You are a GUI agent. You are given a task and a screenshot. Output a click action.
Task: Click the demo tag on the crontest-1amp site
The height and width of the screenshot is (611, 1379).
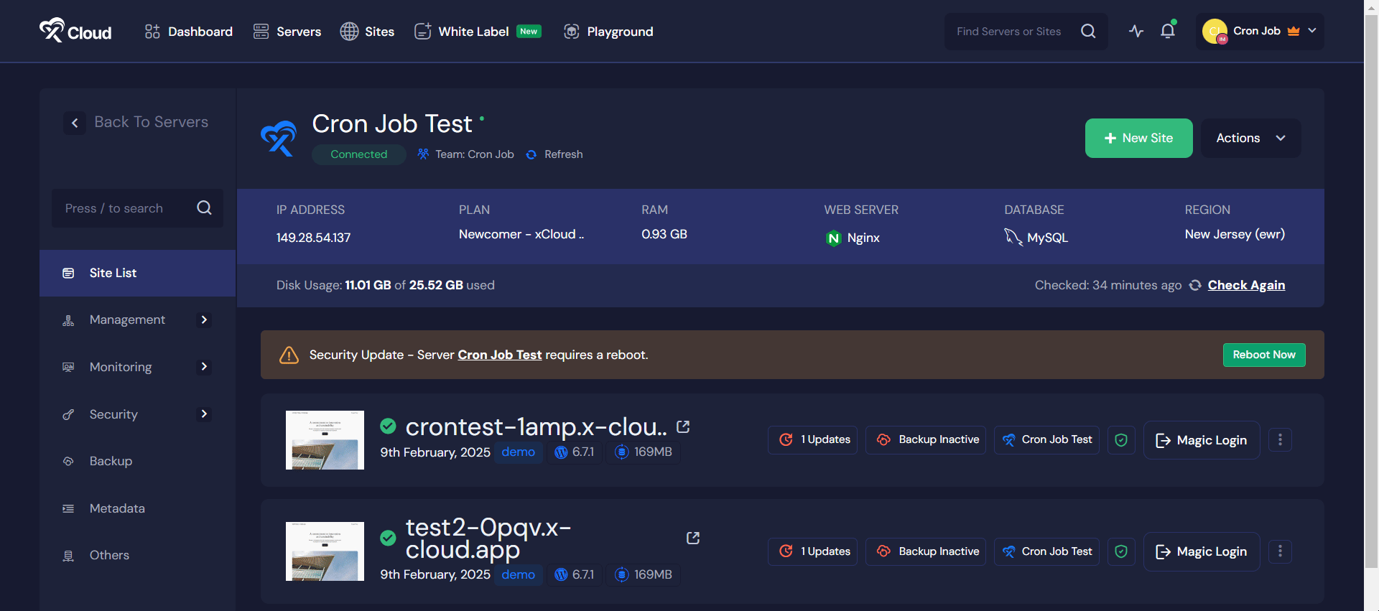click(518, 452)
